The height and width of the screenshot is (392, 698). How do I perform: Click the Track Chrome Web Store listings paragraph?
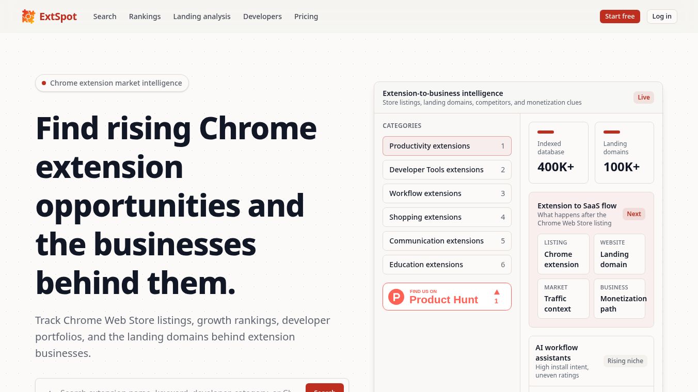183,337
